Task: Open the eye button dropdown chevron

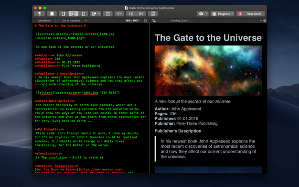Action: coord(206,14)
